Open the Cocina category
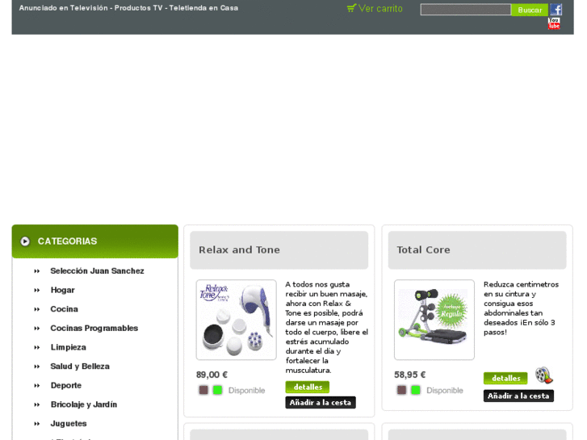587x440 pixels. tap(65, 309)
